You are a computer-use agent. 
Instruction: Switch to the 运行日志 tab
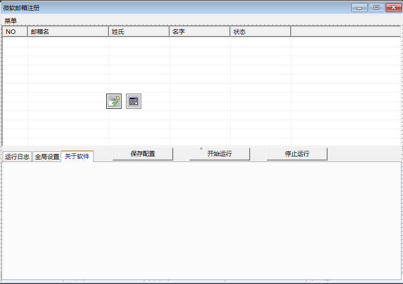coord(17,156)
